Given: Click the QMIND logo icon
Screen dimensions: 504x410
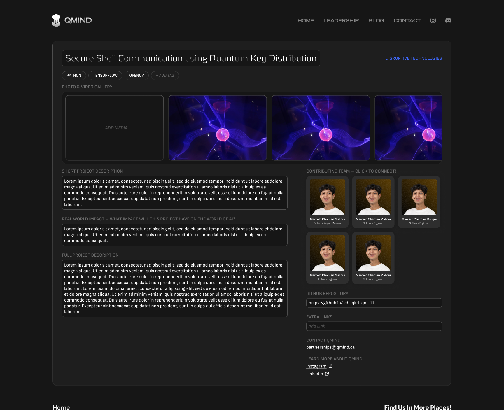Looking at the screenshot, I should point(56,20).
